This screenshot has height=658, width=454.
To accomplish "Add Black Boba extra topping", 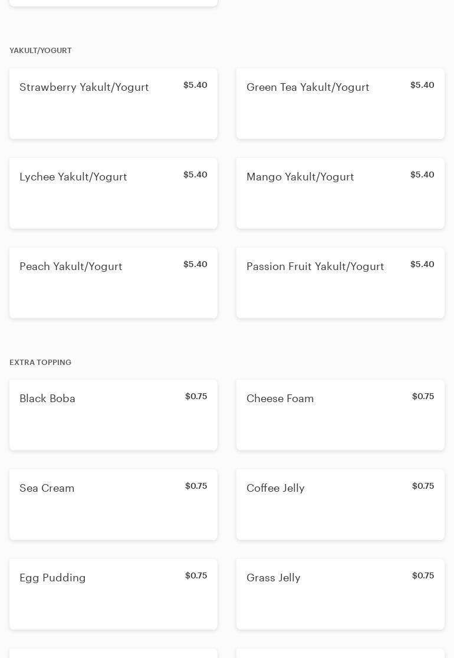I will pos(113,415).
